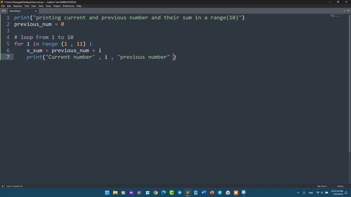This screenshot has height=197, width=351.
Task: Open the Help menu
Action: coord(79,6)
